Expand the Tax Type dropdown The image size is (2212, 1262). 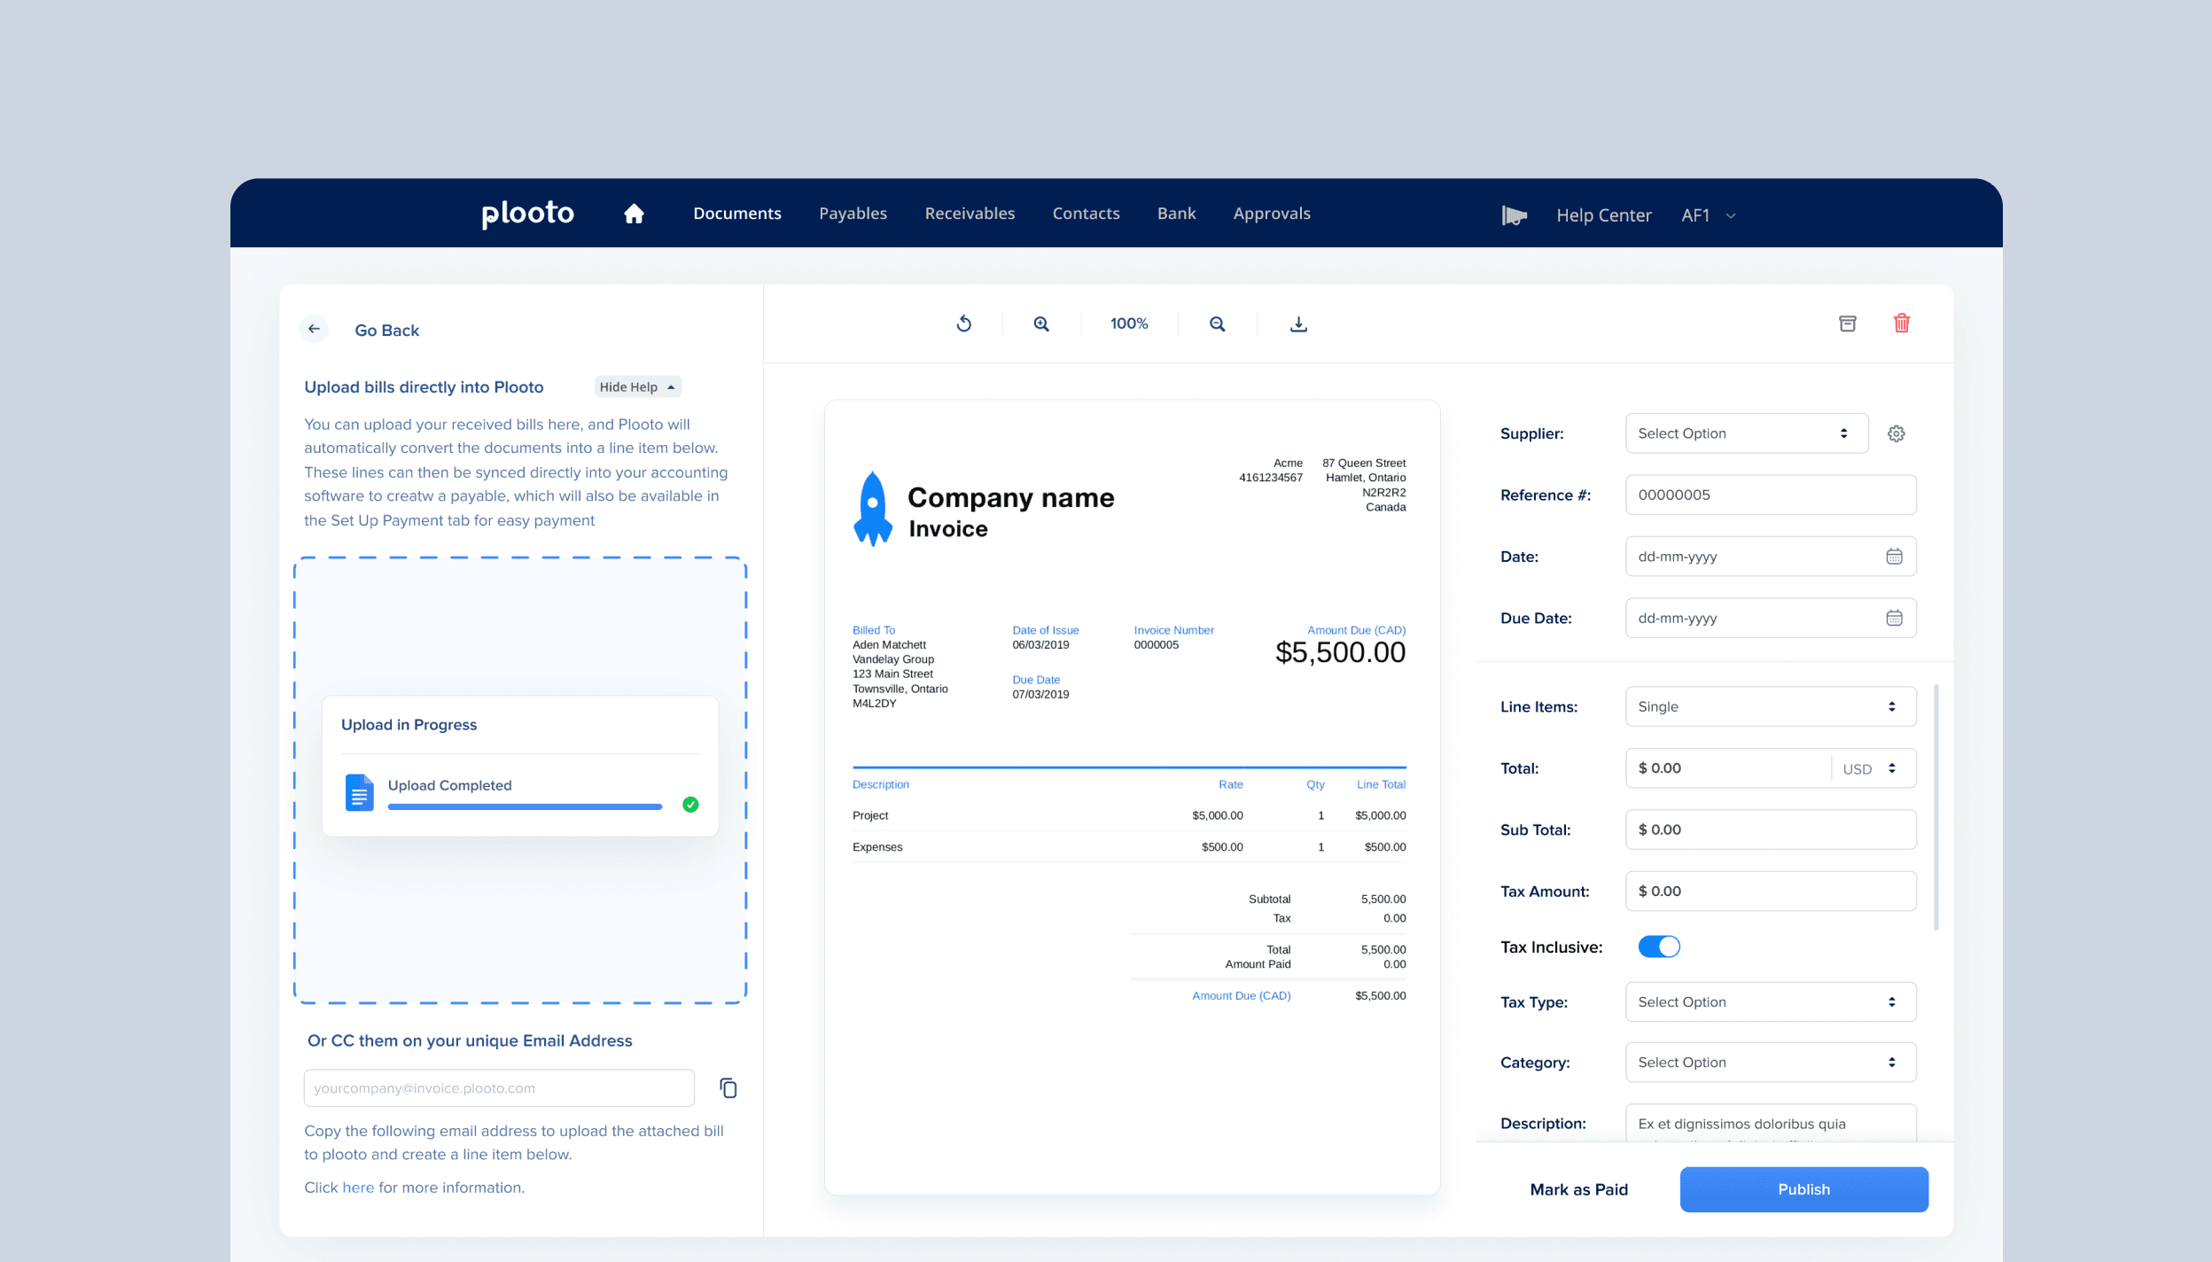(x=1770, y=1001)
